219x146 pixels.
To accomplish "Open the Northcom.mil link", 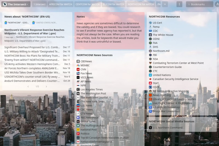I will (x=161, y=51).
